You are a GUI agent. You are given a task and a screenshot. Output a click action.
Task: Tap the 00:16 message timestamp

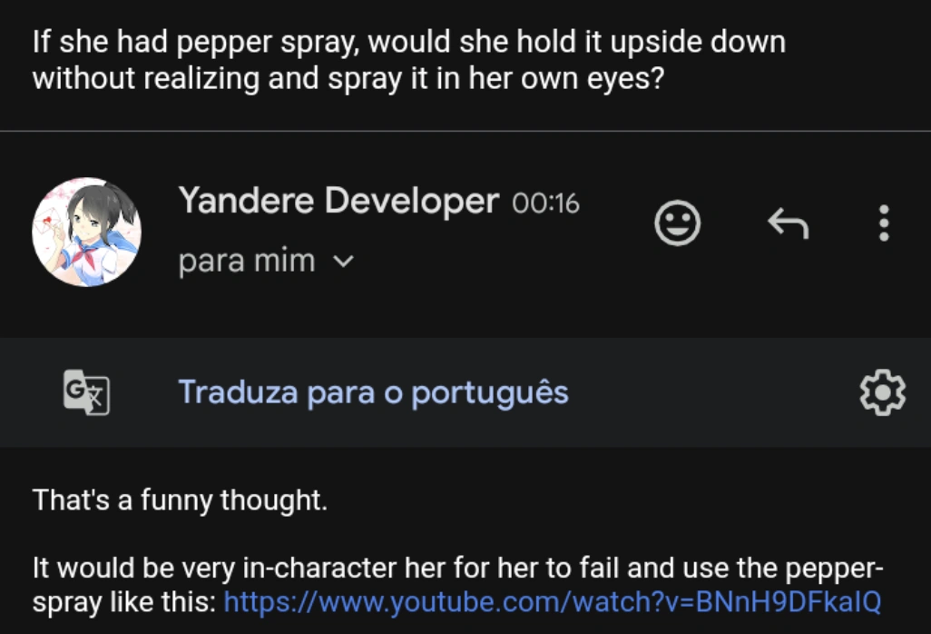[x=545, y=203]
